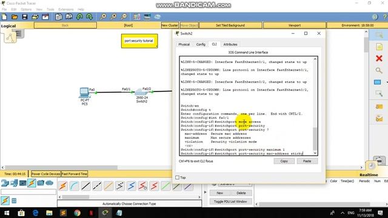Image resolution: width=388 pixels, height=218 pixels.
Task: Click the Print toolbar icon
Action: coord(35,17)
